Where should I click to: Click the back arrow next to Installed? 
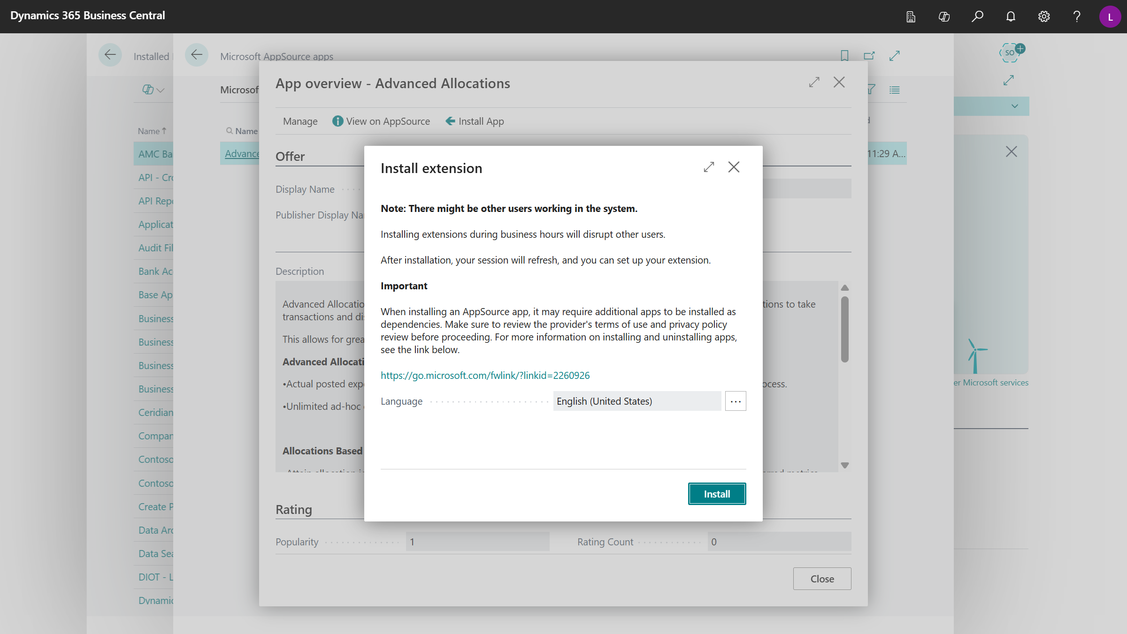[x=110, y=55]
